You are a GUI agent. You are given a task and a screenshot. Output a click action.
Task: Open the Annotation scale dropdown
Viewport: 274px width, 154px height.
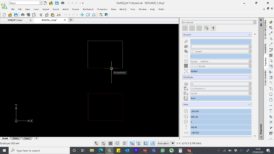coord(173,143)
